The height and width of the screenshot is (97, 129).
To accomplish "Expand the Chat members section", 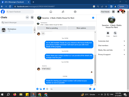I will 112,46.
